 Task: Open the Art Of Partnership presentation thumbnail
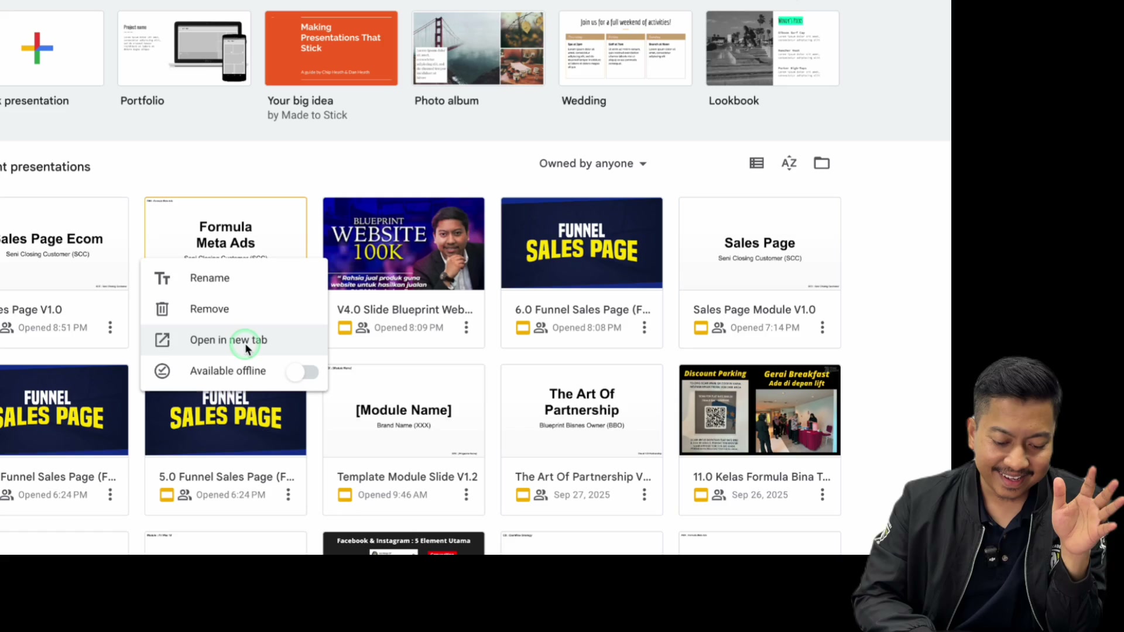click(x=581, y=411)
